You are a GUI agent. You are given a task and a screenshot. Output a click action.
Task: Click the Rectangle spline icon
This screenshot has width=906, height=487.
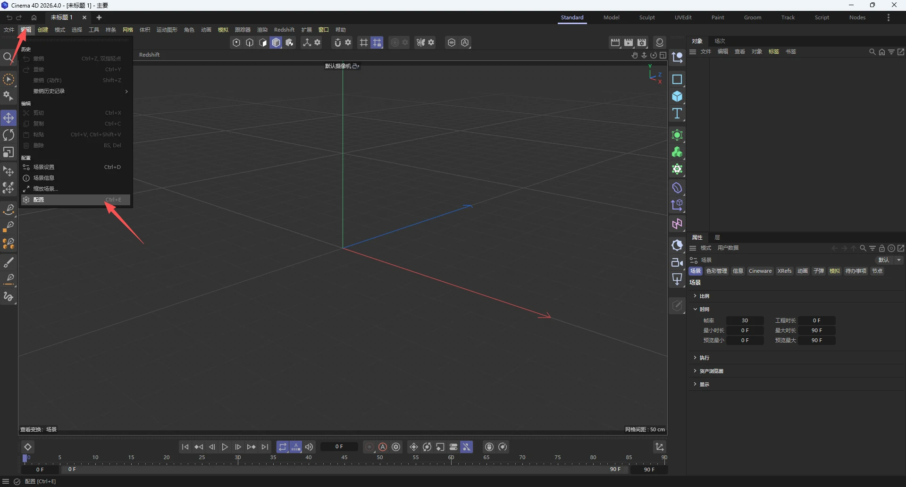tap(677, 79)
